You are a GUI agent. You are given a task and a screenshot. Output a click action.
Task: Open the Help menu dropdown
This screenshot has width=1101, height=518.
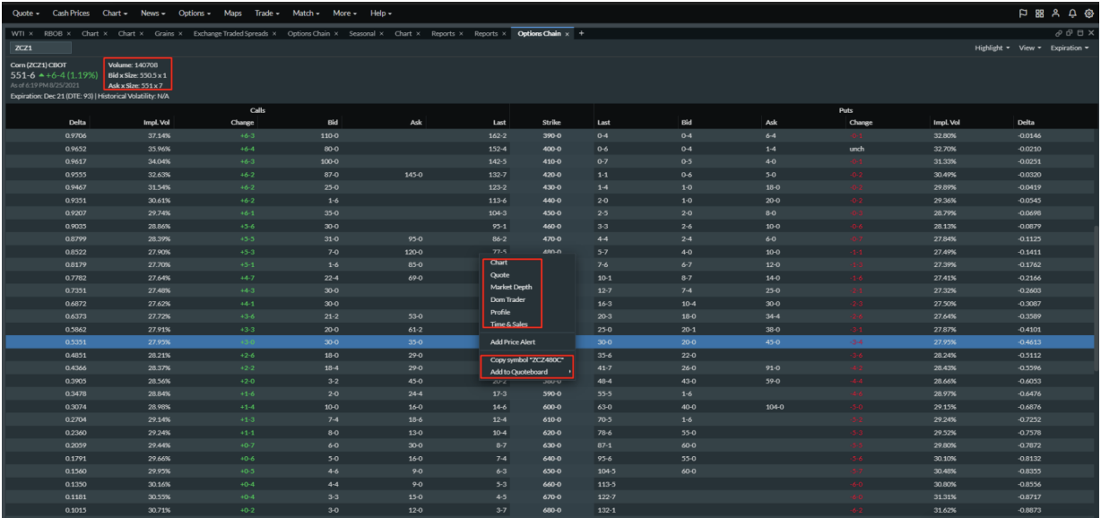382,14
